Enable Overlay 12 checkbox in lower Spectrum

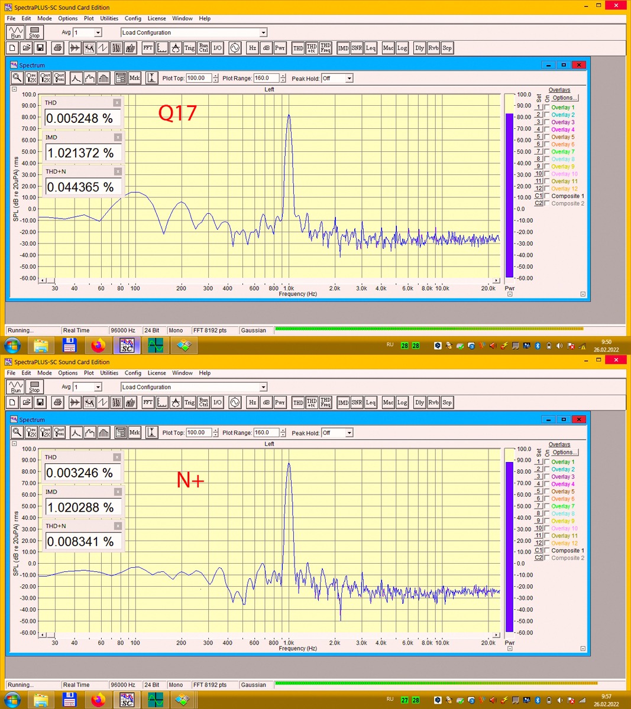click(x=547, y=544)
